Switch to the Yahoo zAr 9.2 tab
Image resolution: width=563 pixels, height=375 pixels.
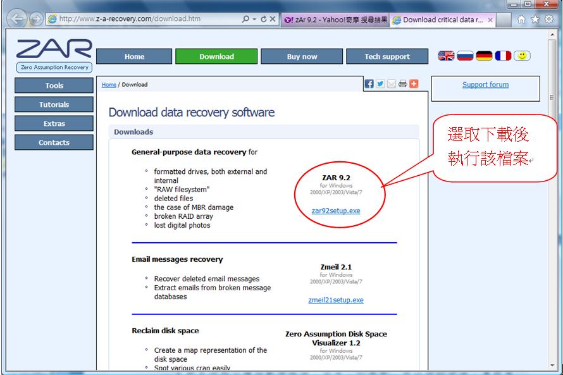click(x=335, y=20)
